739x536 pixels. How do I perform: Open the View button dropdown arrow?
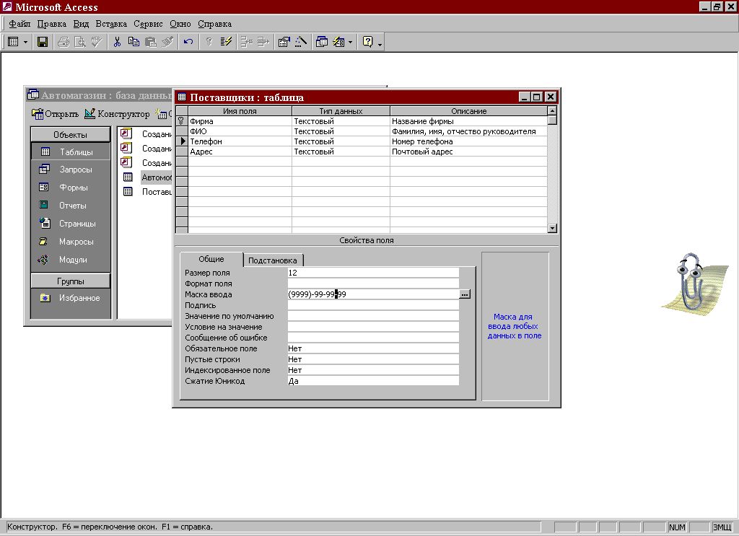25,43
